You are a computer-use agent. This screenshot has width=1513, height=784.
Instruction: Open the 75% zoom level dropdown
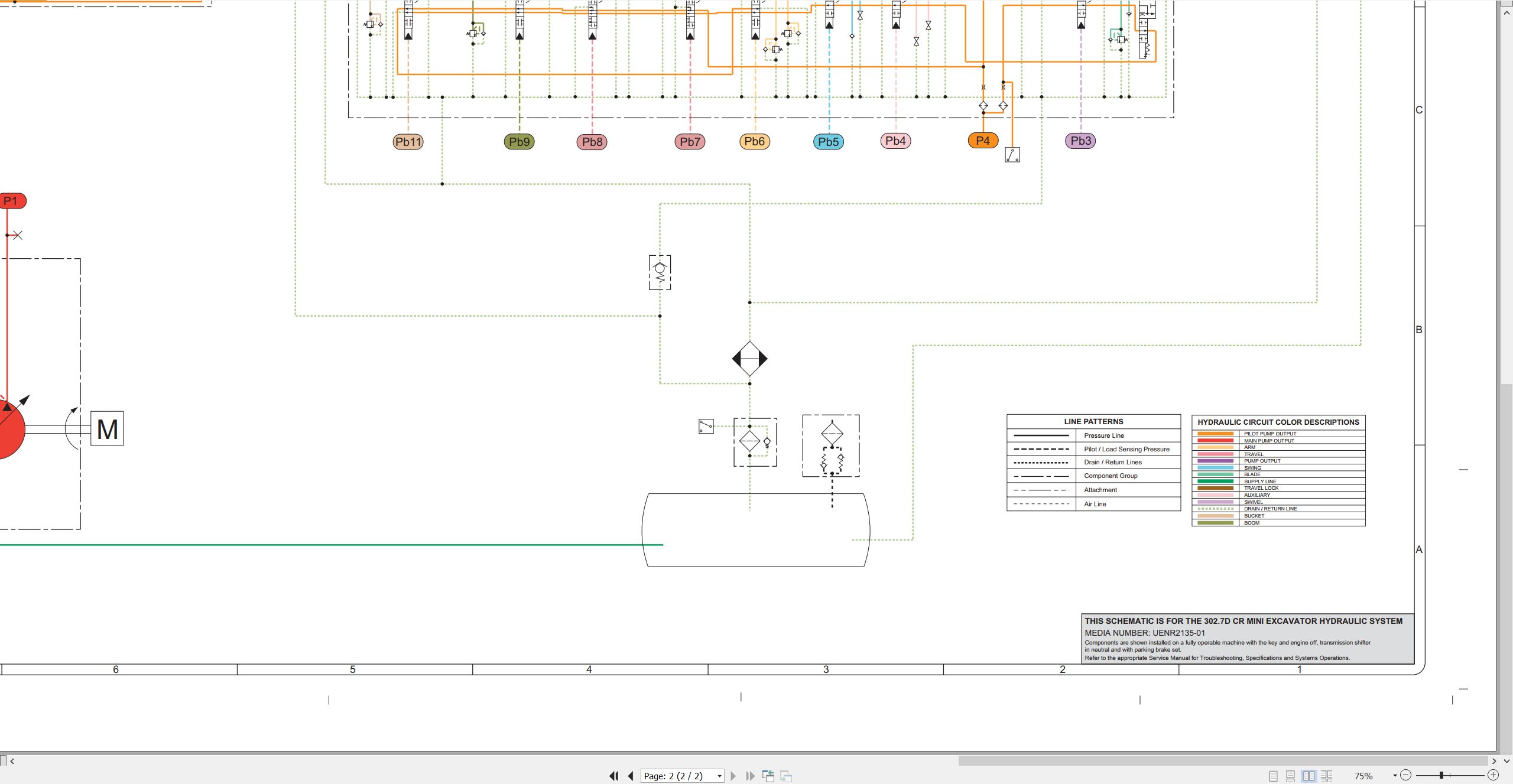click(x=1395, y=776)
